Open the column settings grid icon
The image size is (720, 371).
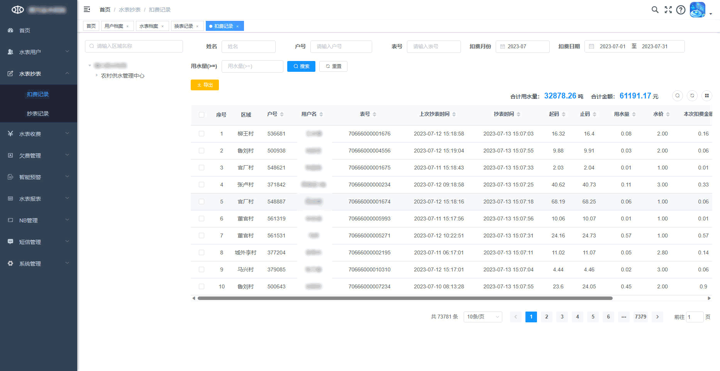tap(706, 96)
